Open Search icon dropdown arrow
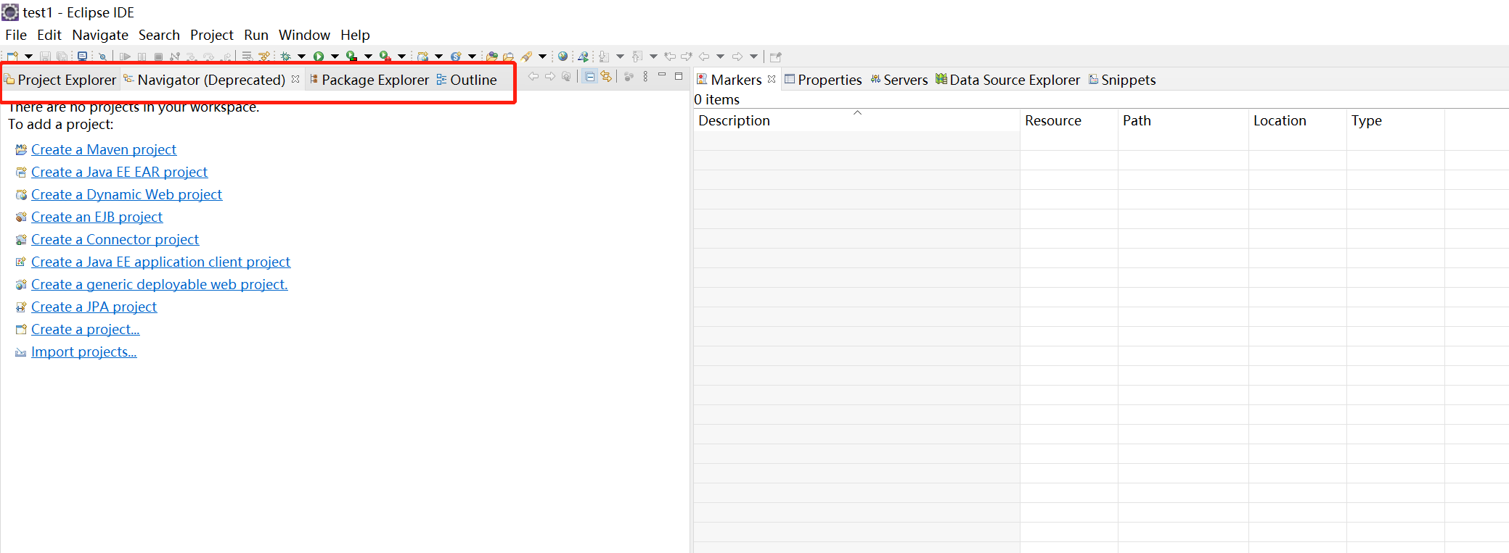The width and height of the screenshot is (1509, 553). click(x=542, y=56)
